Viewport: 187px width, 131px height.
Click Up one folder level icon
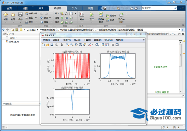click(12, 30)
